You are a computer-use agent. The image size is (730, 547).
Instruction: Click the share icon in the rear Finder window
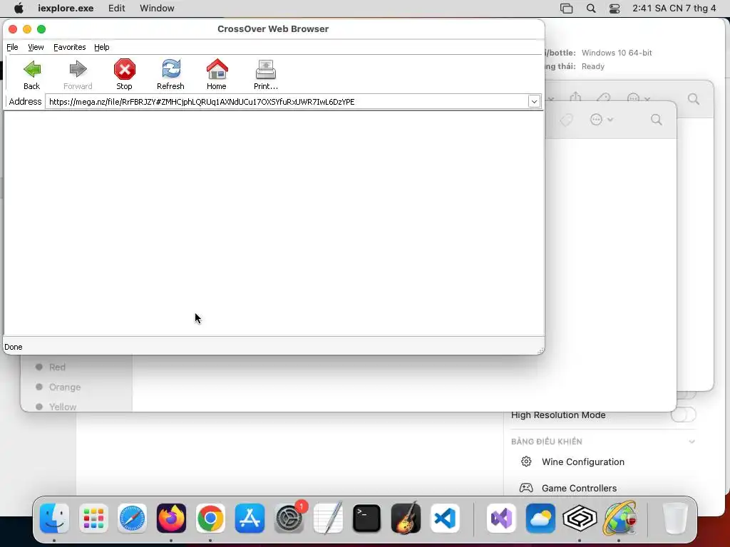coord(576,97)
